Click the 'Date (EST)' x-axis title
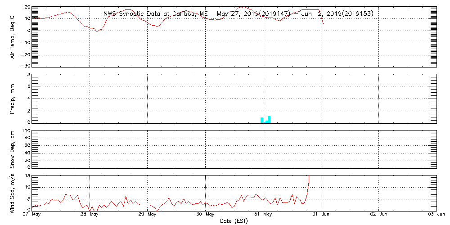 [234, 220]
